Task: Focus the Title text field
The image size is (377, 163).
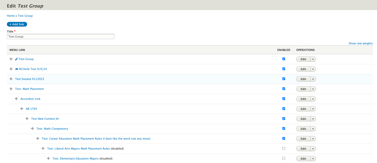Action: coord(60,37)
